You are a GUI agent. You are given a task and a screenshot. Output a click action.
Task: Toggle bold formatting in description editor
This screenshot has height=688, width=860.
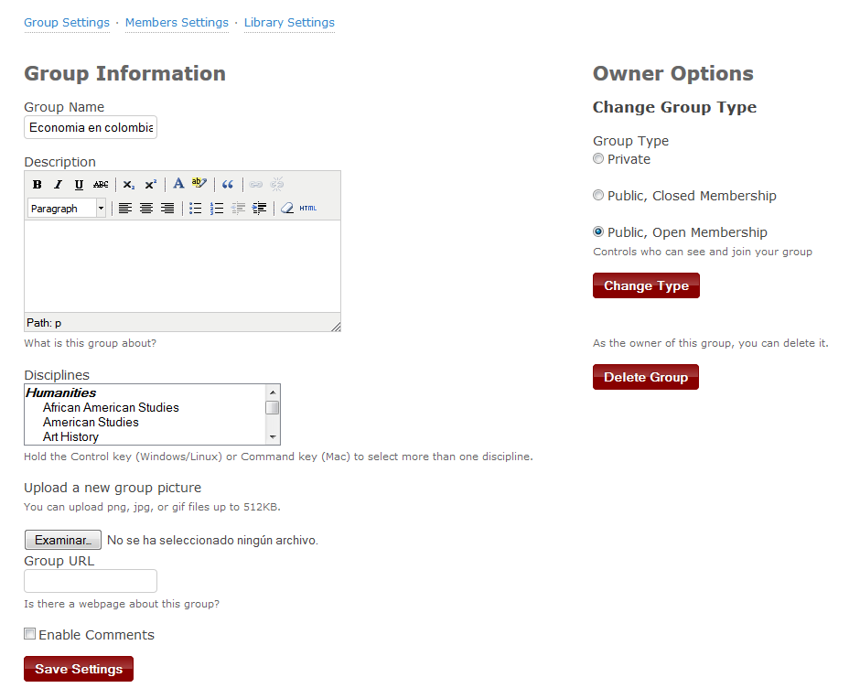(x=37, y=184)
